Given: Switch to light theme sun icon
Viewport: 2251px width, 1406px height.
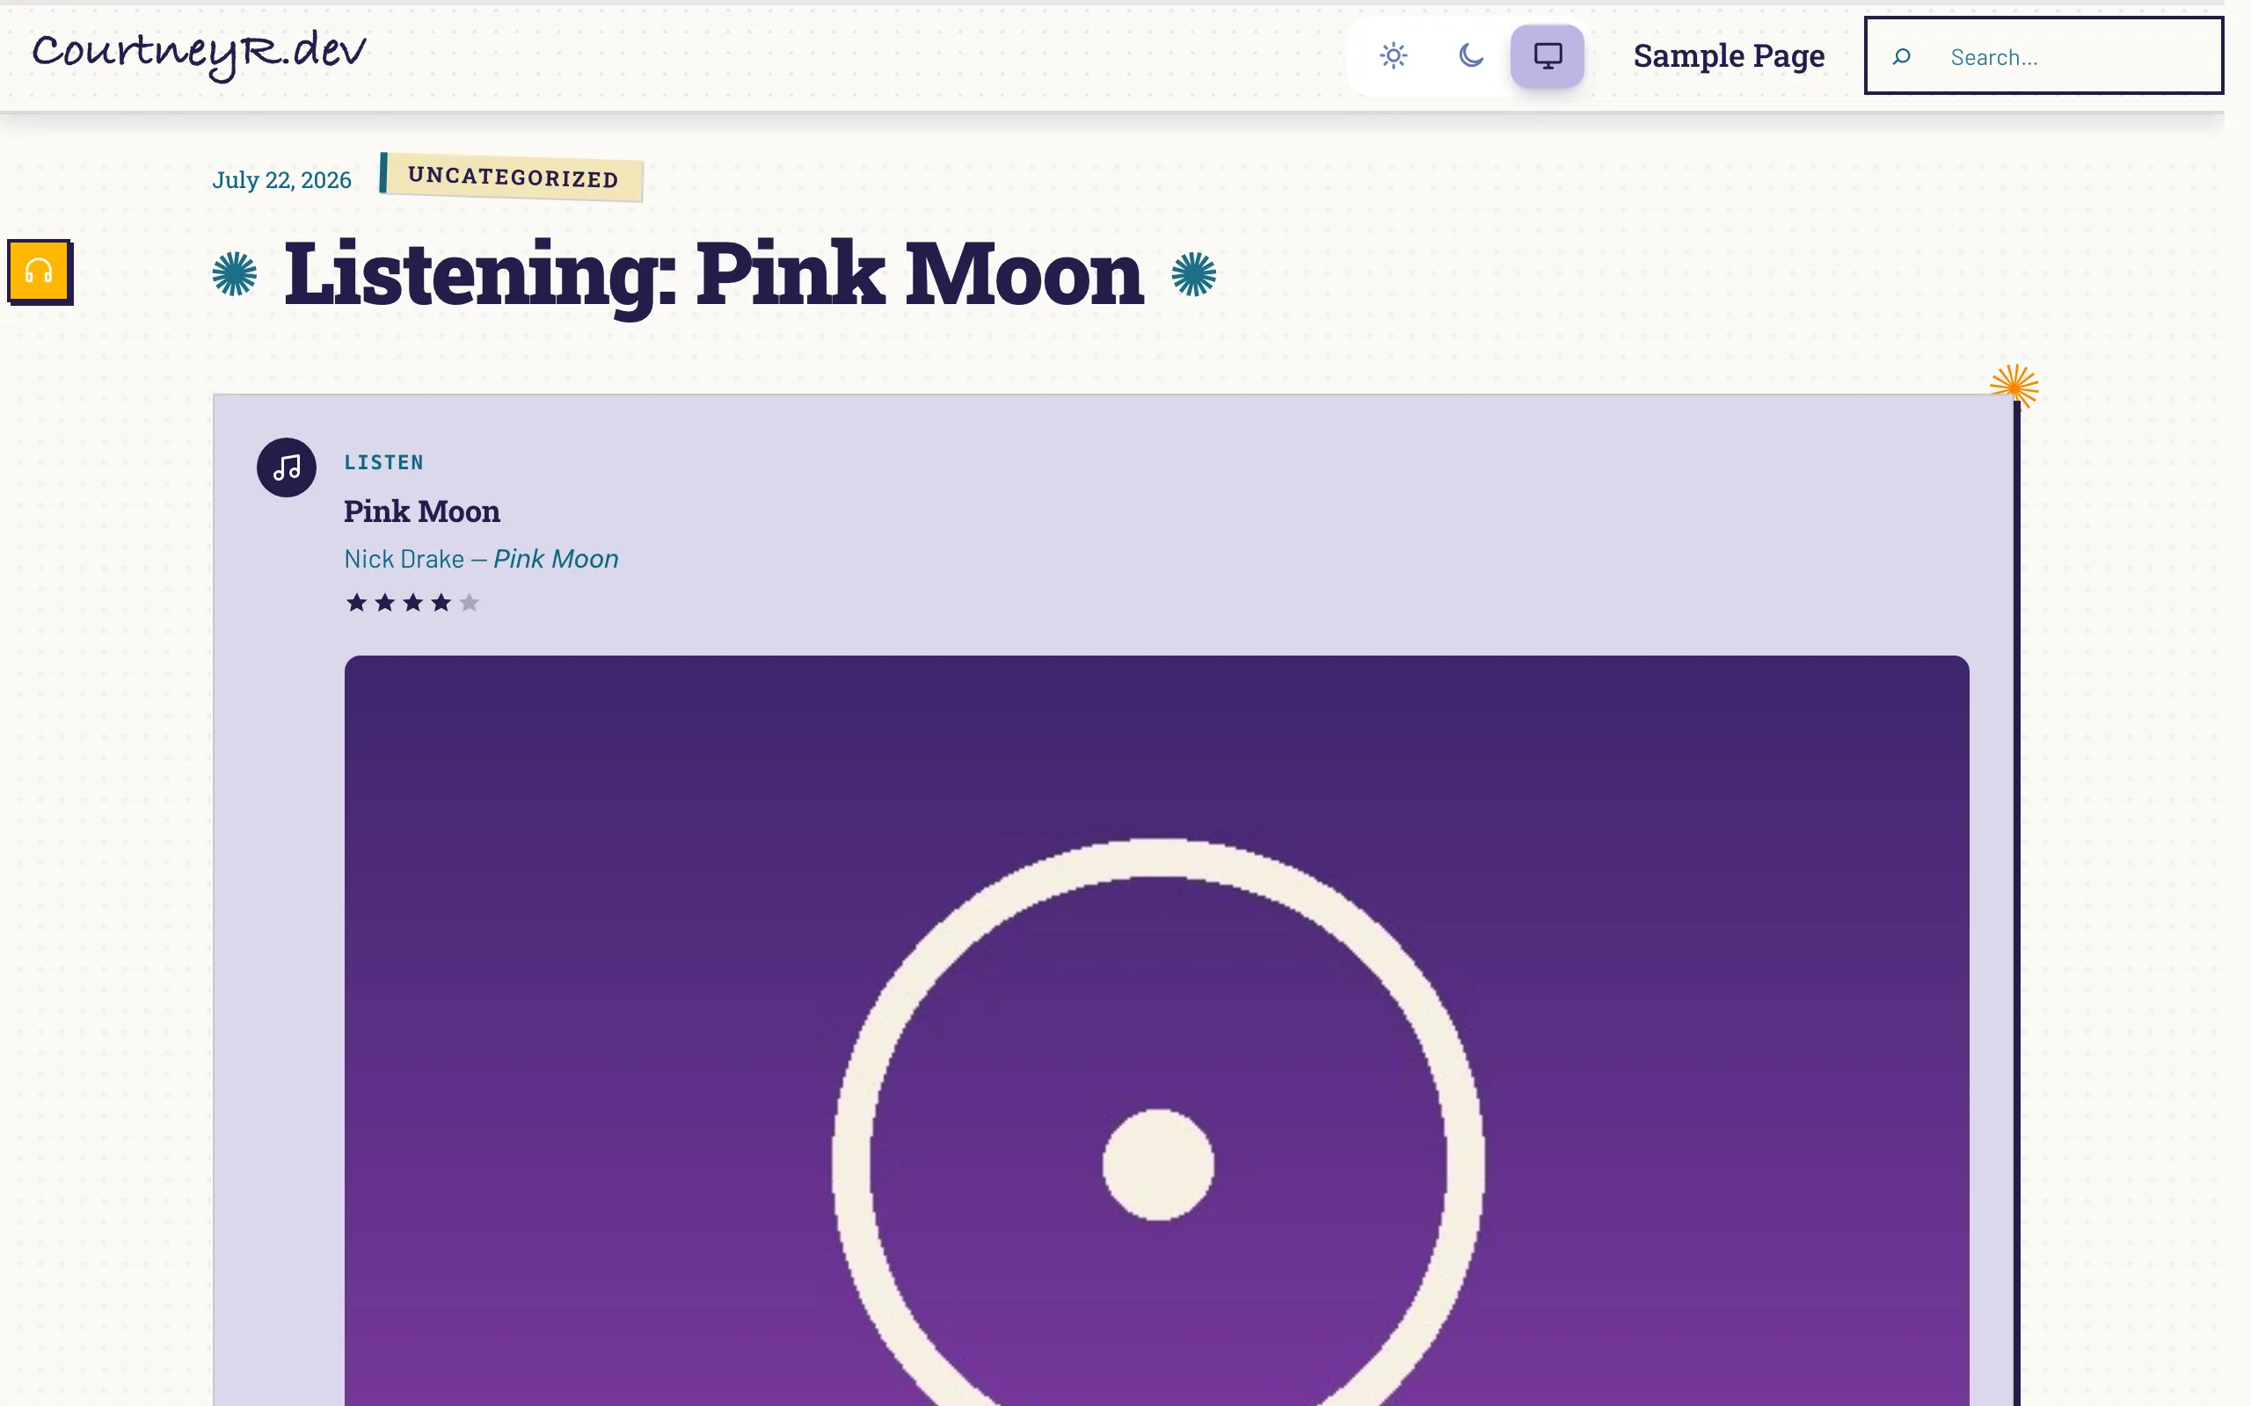Looking at the screenshot, I should coord(1393,55).
